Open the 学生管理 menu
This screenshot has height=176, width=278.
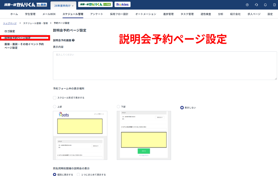[x=30, y=14]
